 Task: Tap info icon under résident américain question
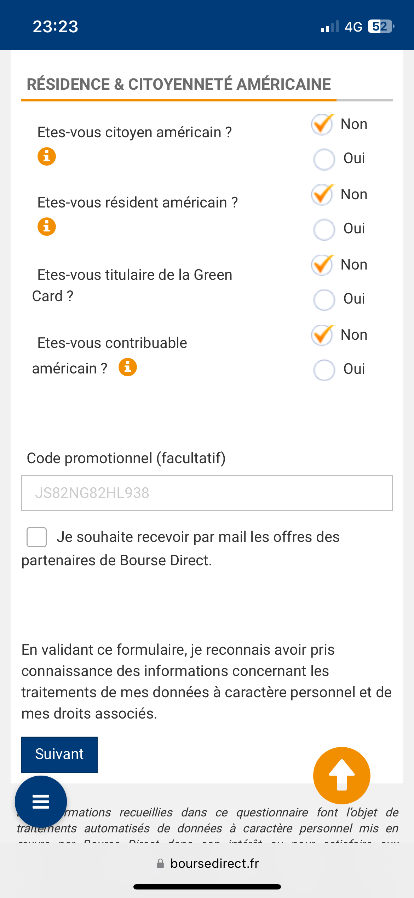point(47,227)
